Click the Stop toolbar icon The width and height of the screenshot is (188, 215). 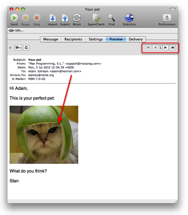coord(37,18)
